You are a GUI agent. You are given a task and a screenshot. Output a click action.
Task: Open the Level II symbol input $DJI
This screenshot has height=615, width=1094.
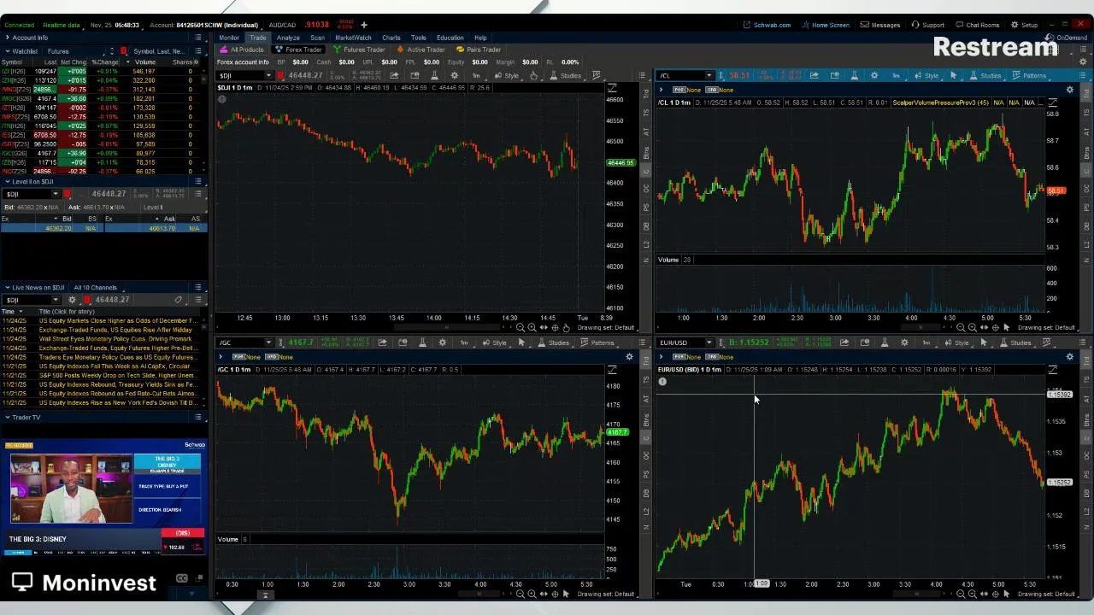[x=27, y=194]
